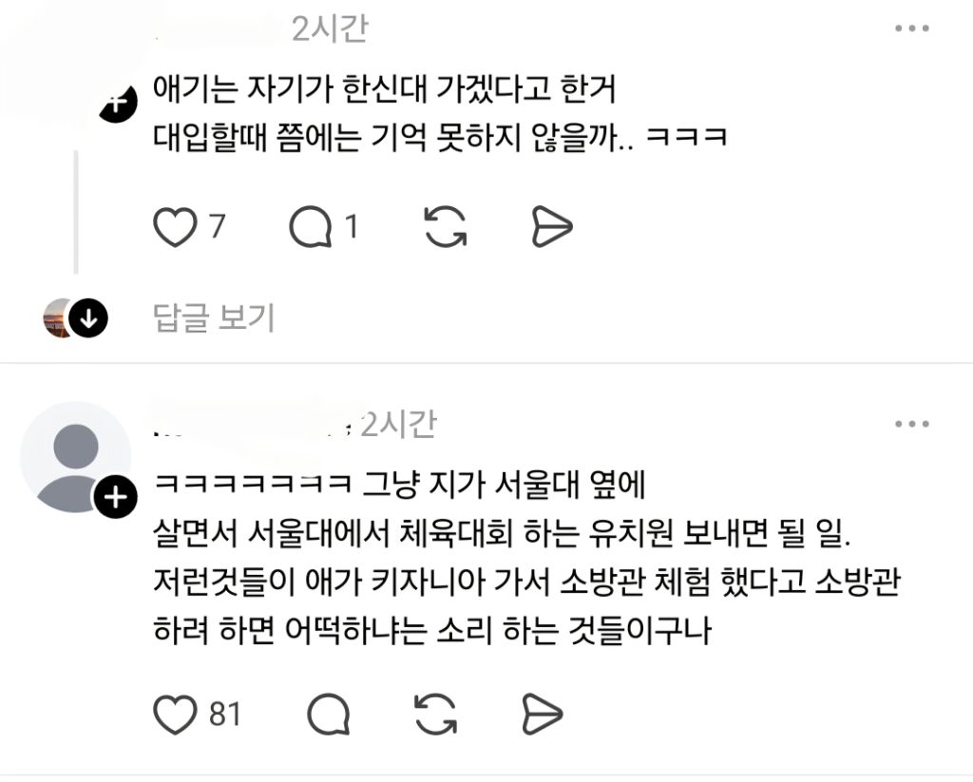The width and height of the screenshot is (973, 782).
Task: Follow the second commenter via plus badge
Action: (115, 497)
